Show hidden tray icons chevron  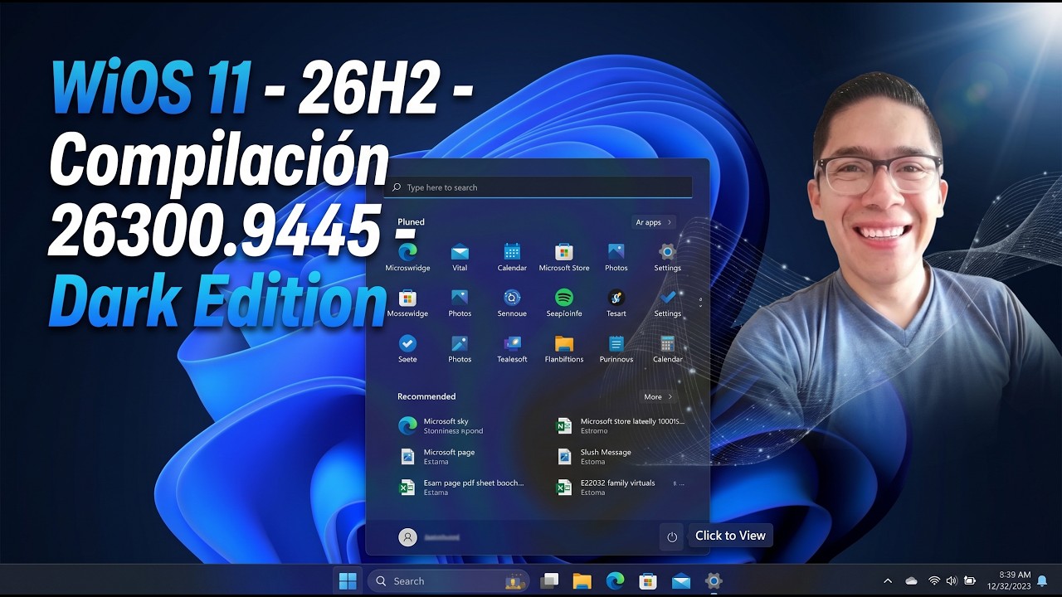(888, 581)
